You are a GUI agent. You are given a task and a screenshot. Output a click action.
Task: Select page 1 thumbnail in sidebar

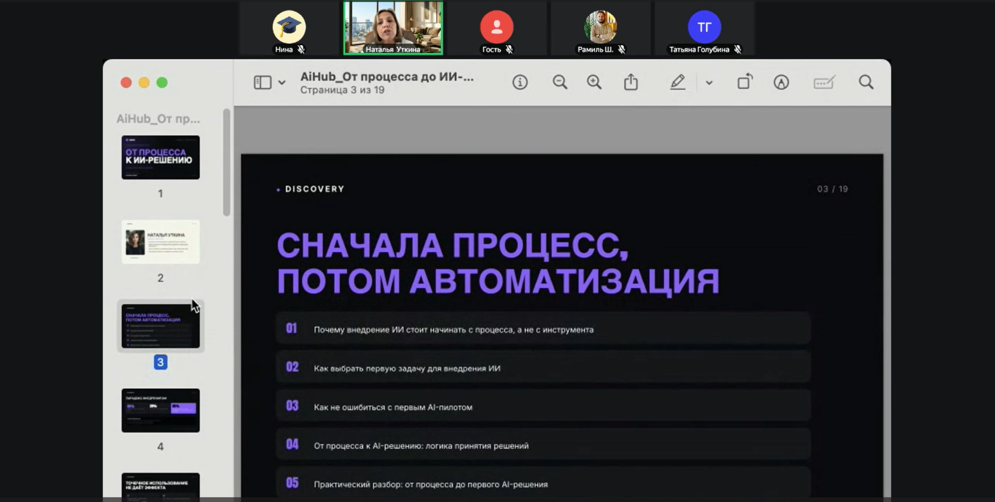[160, 157]
